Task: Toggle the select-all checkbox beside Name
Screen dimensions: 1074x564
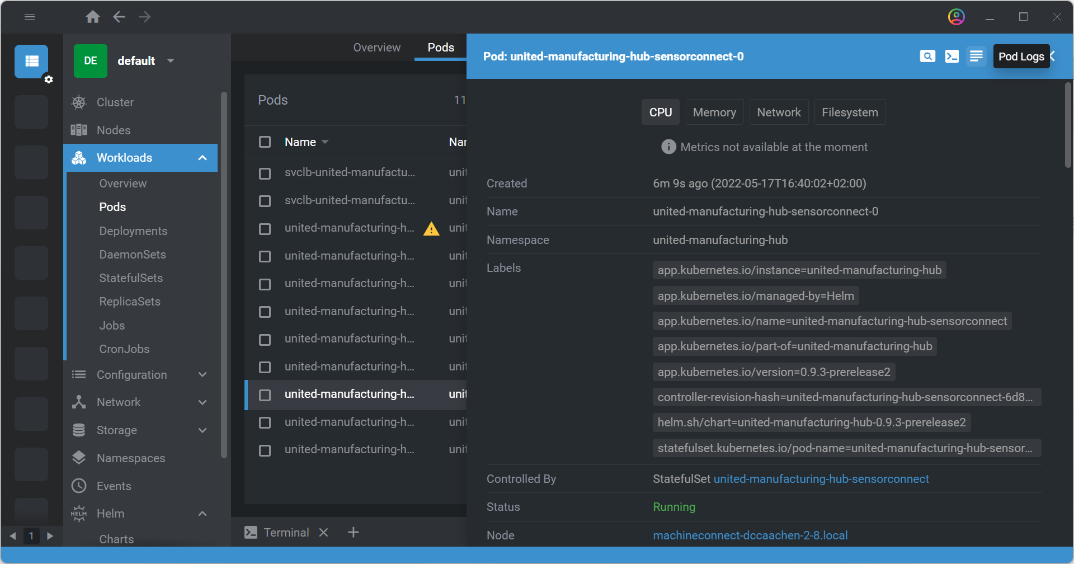Action: click(265, 142)
